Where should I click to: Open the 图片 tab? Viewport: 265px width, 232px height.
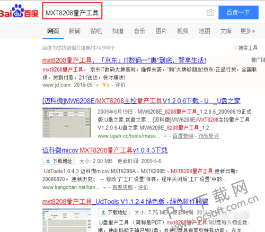pos(161,31)
